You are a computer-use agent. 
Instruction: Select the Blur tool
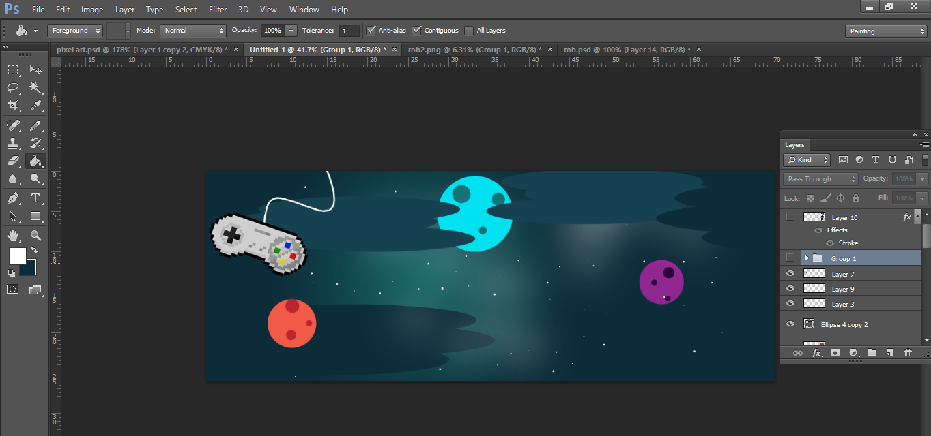click(x=13, y=178)
